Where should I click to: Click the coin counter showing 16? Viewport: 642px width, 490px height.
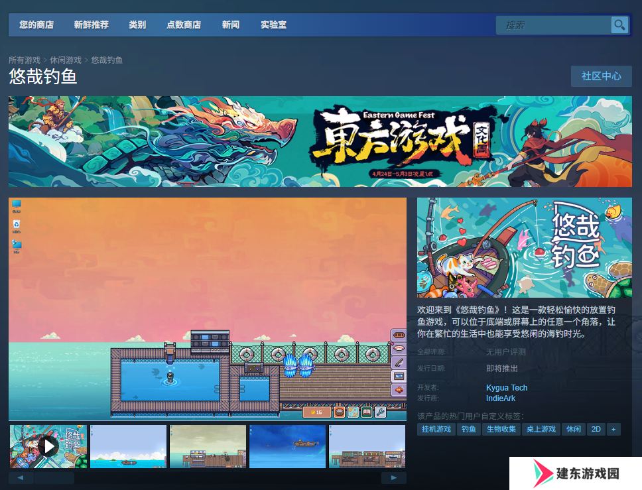316,412
